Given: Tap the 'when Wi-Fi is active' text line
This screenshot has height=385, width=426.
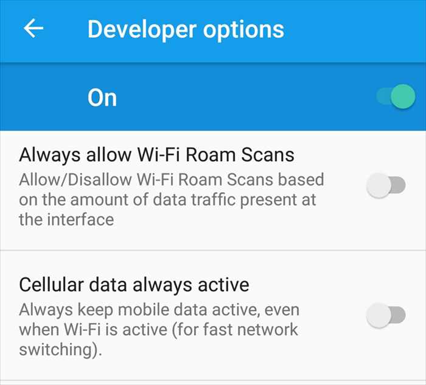Looking at the screenshot, I should point(159,330).
